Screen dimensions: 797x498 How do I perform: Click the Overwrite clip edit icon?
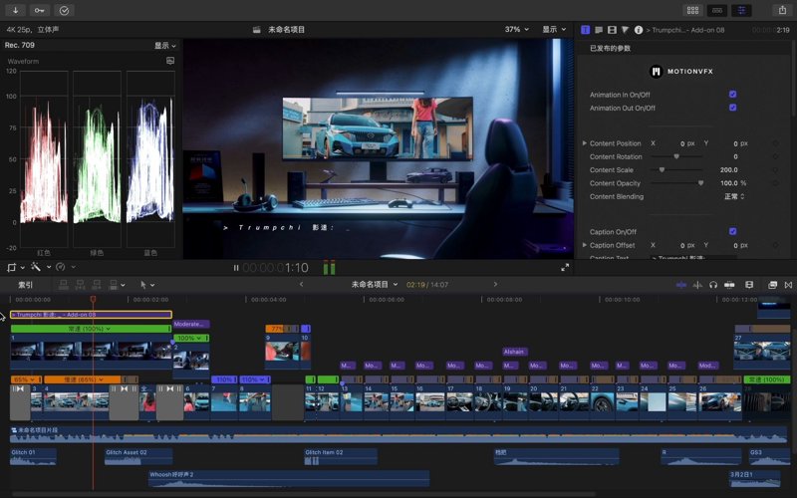click(114, 285)
